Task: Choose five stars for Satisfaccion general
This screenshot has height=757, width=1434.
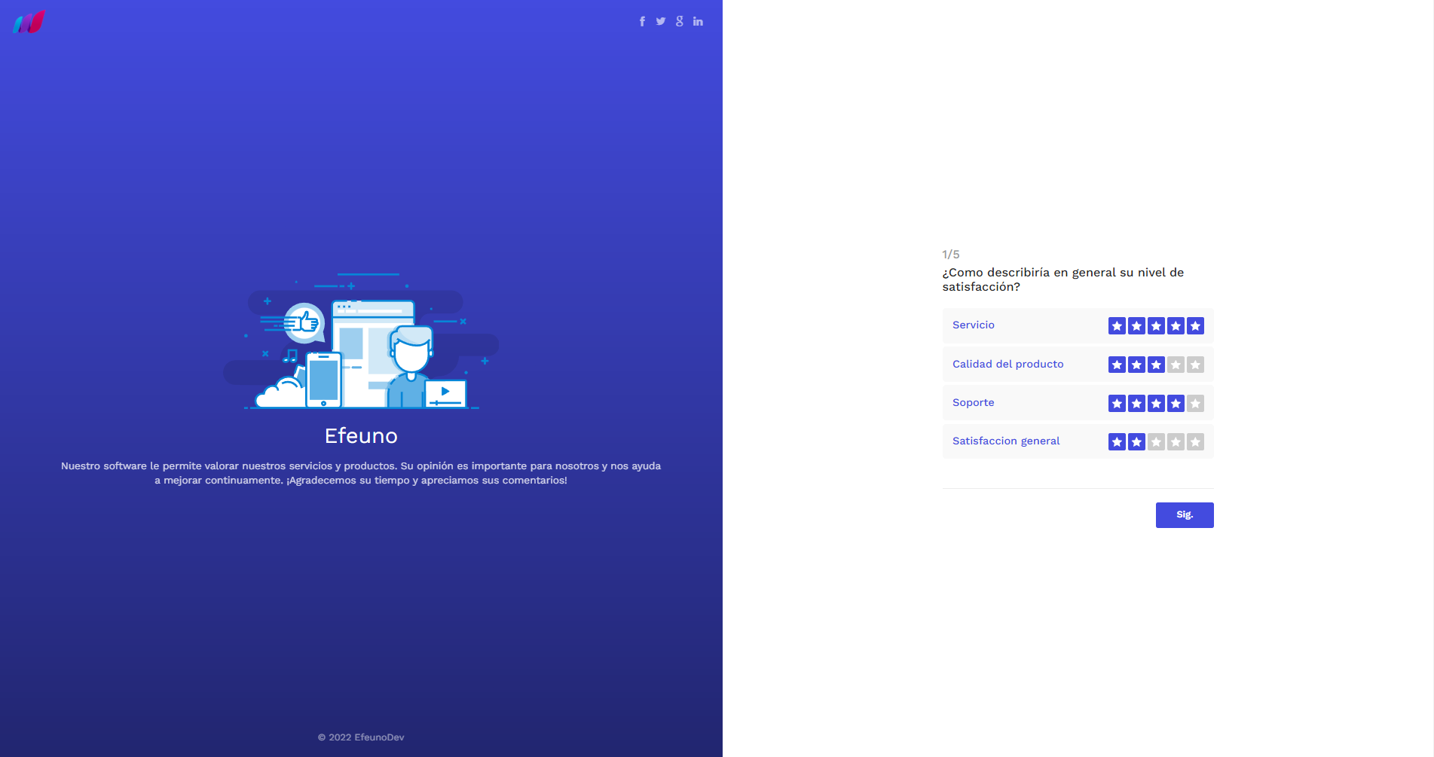Action: 1195,442
